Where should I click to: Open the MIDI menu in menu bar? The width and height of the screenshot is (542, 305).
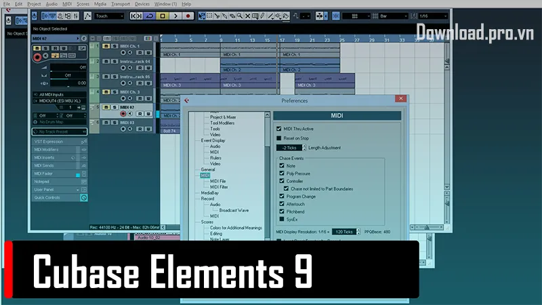tap(67, 4)
